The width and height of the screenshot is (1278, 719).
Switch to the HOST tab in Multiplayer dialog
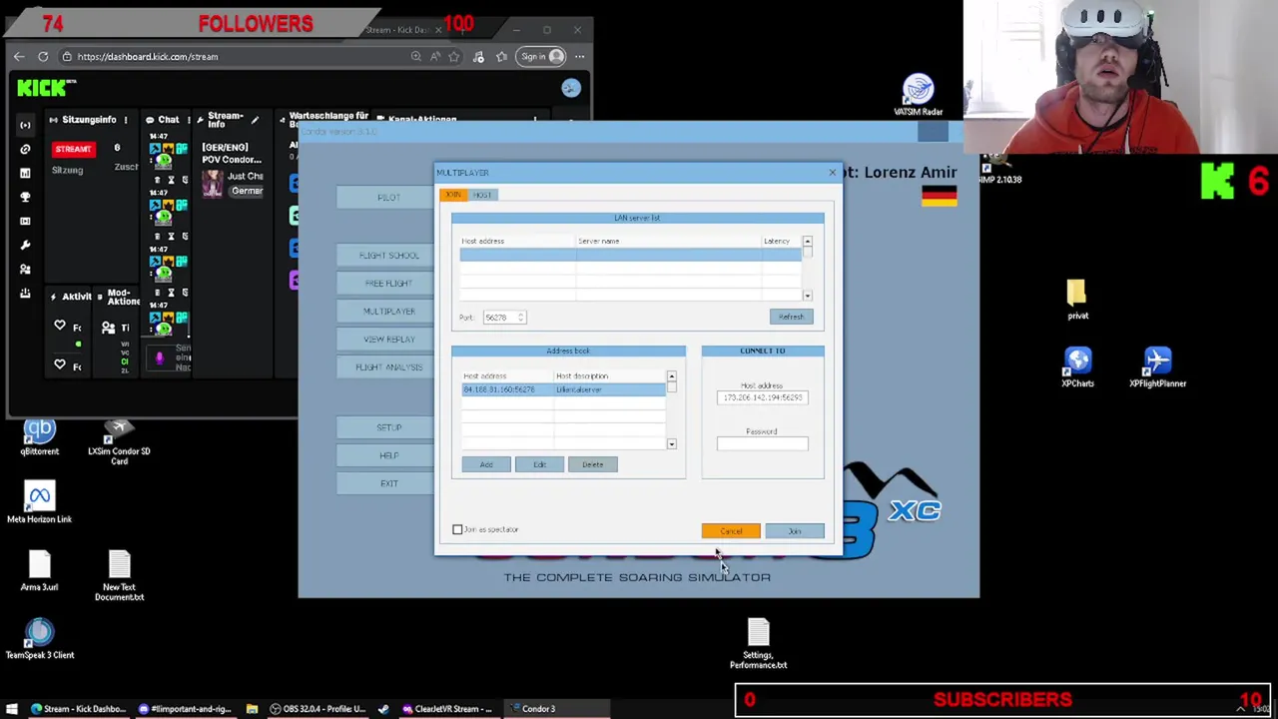[x=482, y=195]
